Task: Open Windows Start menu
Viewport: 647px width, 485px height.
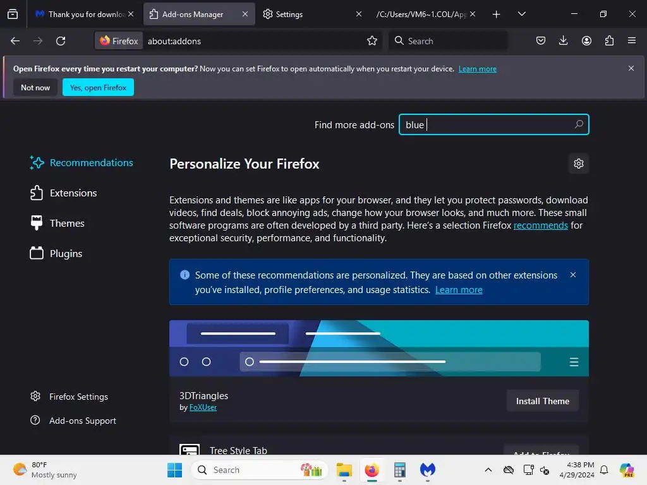Action: (174, 470)
